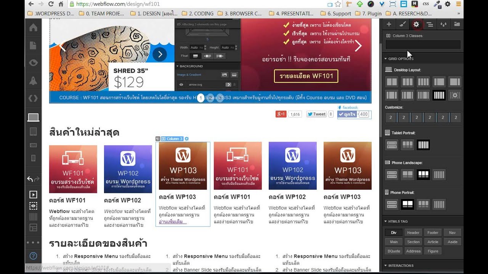Screen dimensions: 488x274
Task: Publish the site with the rocket icon
Action: [x=33, y=81]
